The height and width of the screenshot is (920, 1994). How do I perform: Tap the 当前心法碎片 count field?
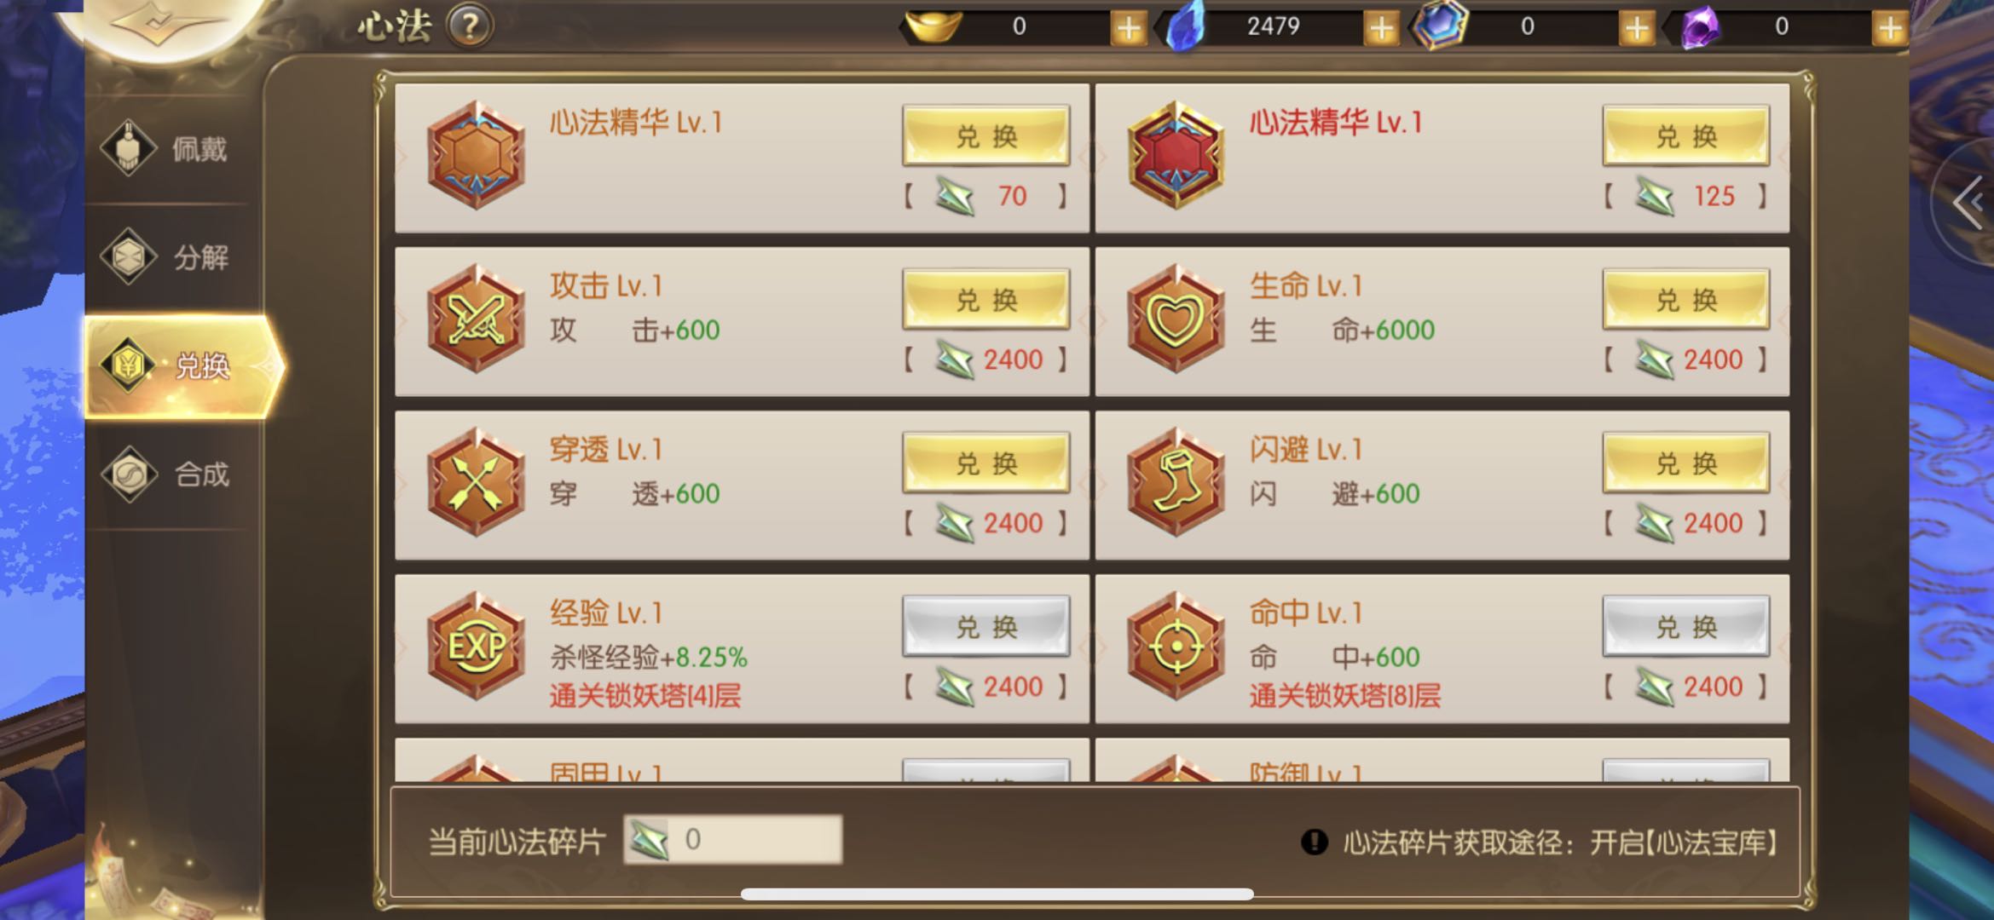733,840
